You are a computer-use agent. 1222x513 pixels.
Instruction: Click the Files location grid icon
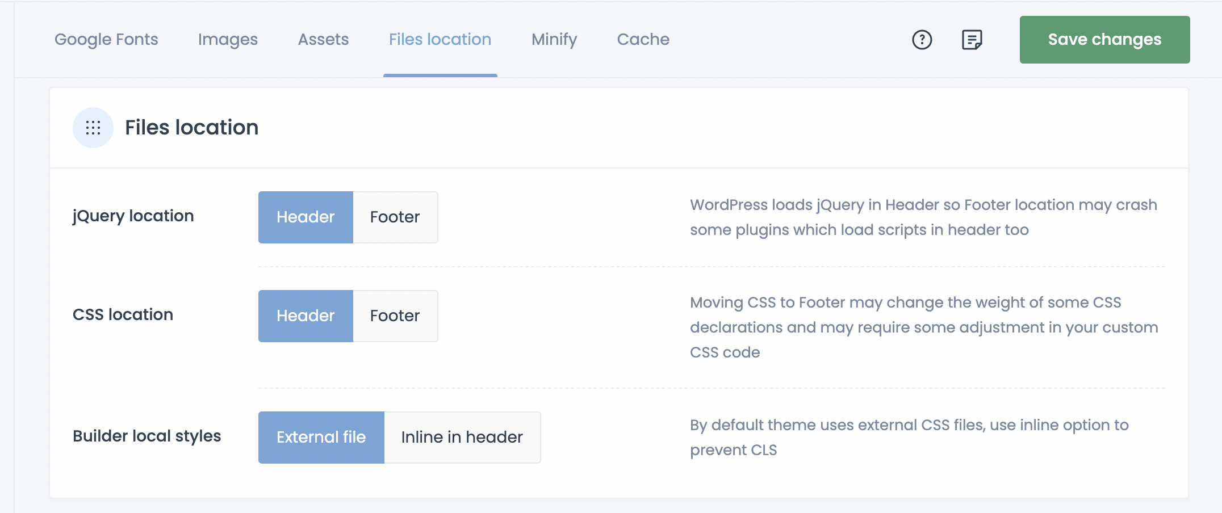point(93,128)
